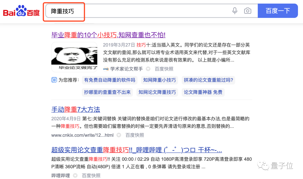Open result 超级实用论文查重降重技巧!!_哔哩哔哩

[136, 150]
